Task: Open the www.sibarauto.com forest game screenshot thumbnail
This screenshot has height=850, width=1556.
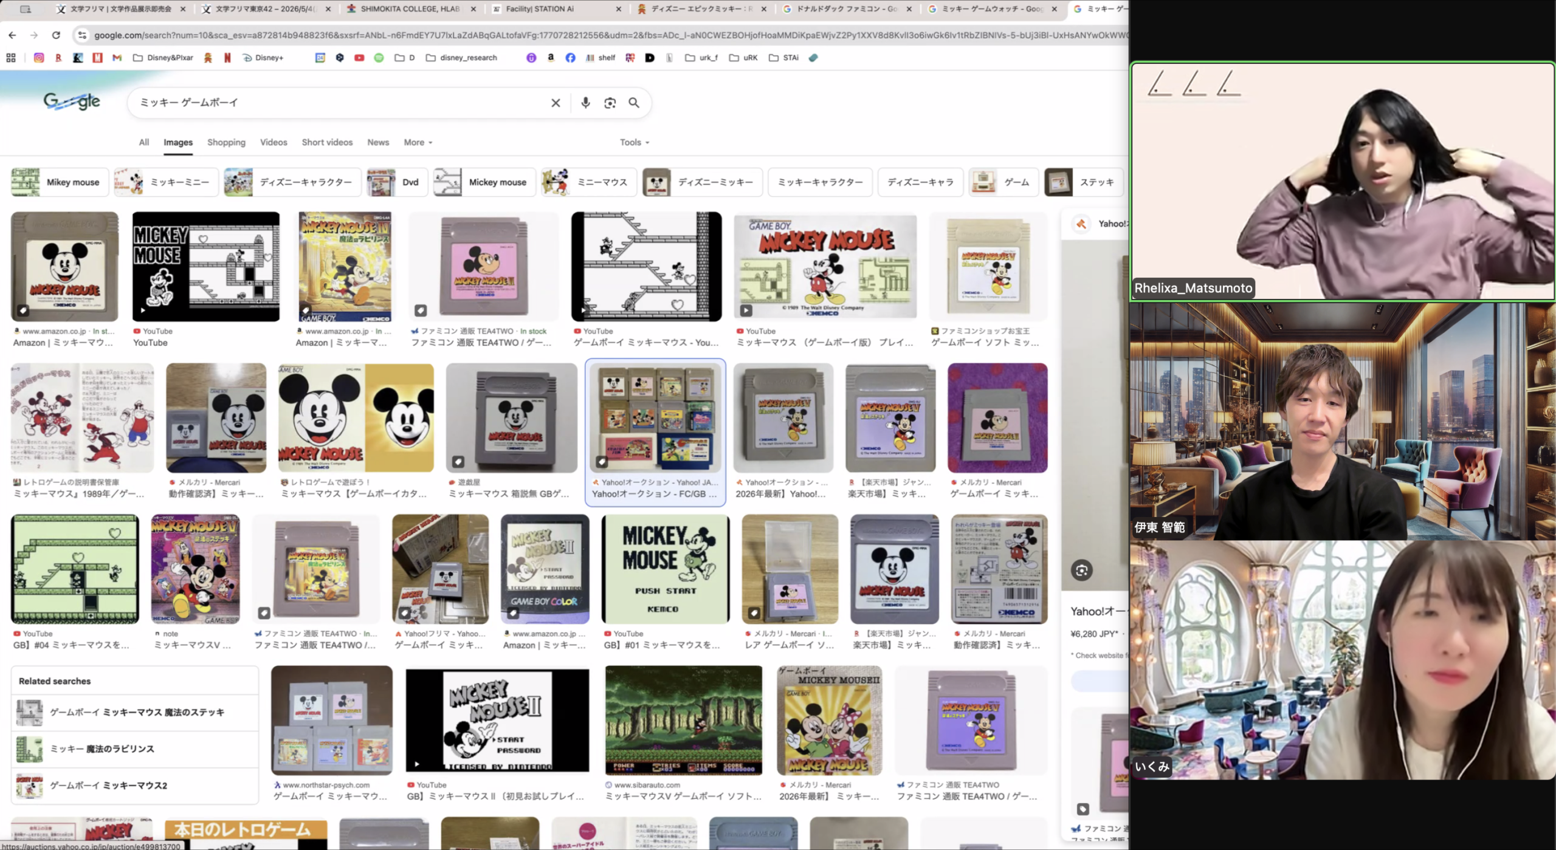Action: tap(684, 721)
